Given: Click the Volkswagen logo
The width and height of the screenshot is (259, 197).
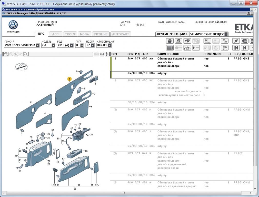Looking at the screenshot, I should click(x=13, y=25).
